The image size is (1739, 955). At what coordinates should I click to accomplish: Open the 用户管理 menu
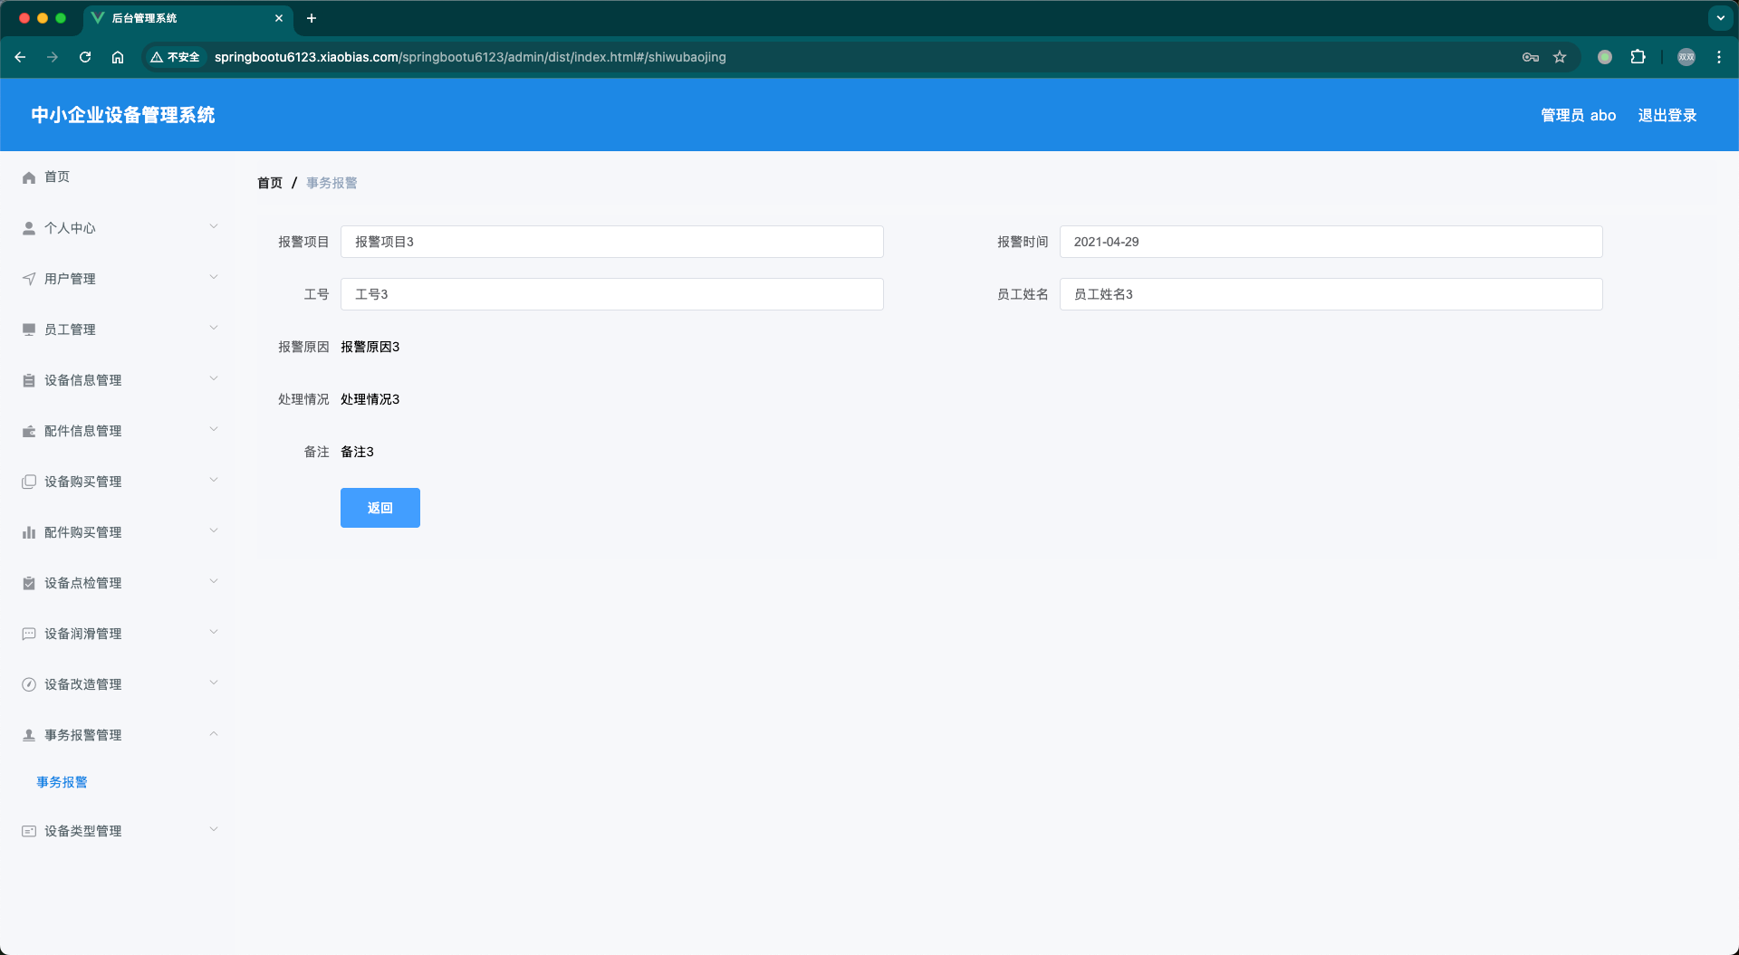[118, 279]
